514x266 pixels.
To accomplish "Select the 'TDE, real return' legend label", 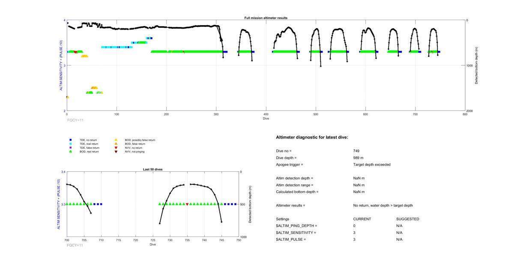I will [89, 144].
